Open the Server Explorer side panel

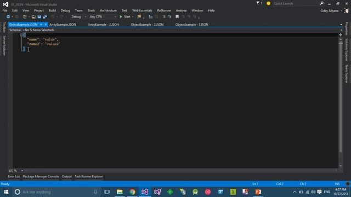(x=4, y=45)
